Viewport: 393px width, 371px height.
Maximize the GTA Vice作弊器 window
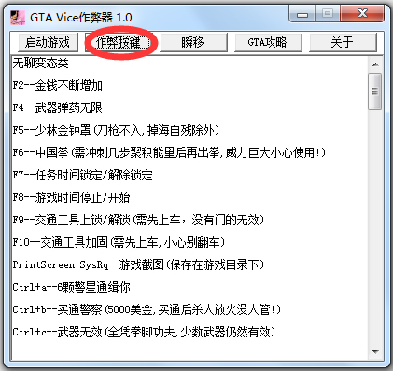pyautogui.click(x=328, y=14)
